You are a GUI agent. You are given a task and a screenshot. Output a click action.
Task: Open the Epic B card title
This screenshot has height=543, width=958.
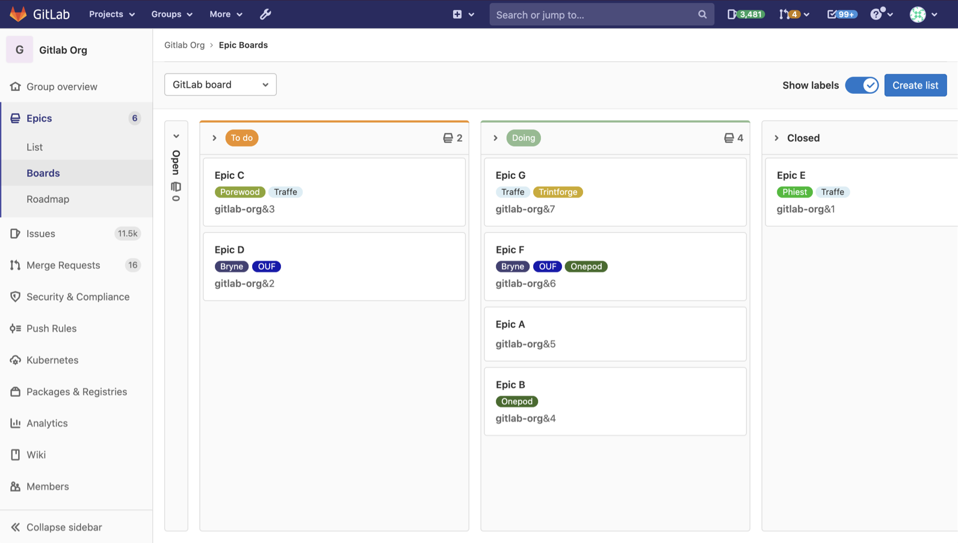click(x=510, y=385)
